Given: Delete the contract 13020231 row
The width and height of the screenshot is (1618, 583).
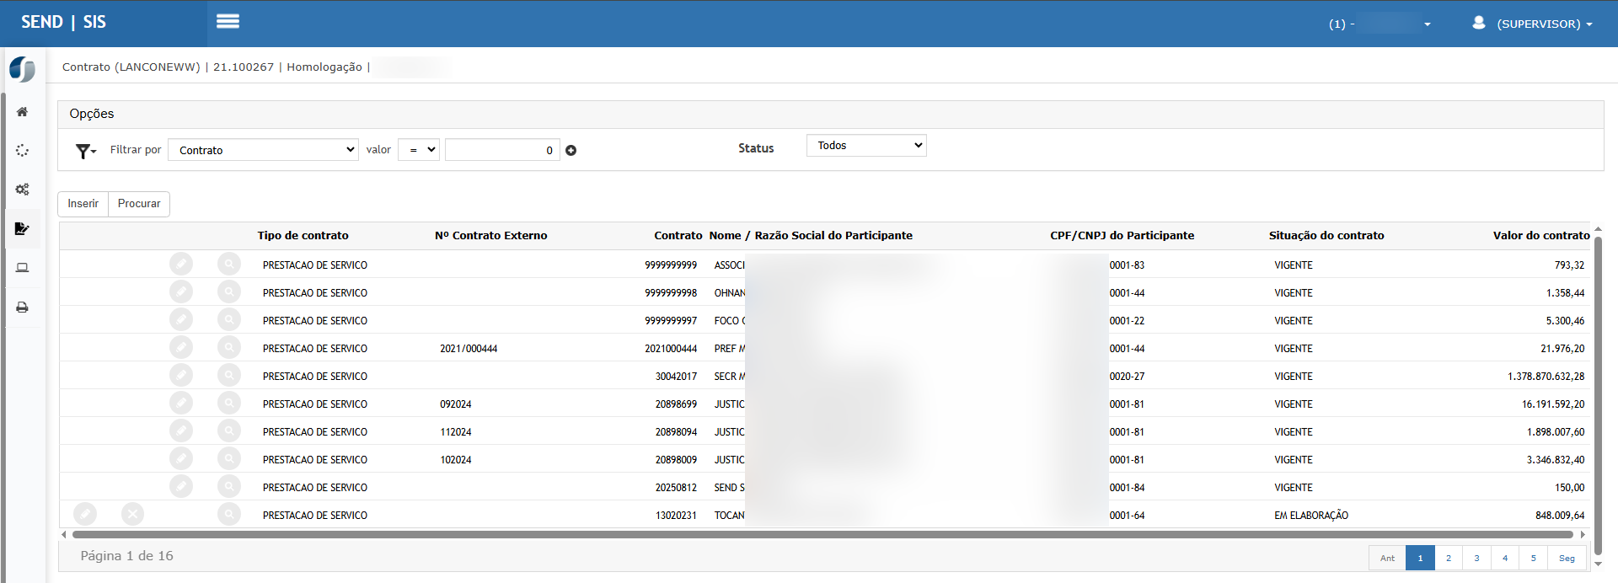Looking at the screenshot, I should click(x=132, y=514).
